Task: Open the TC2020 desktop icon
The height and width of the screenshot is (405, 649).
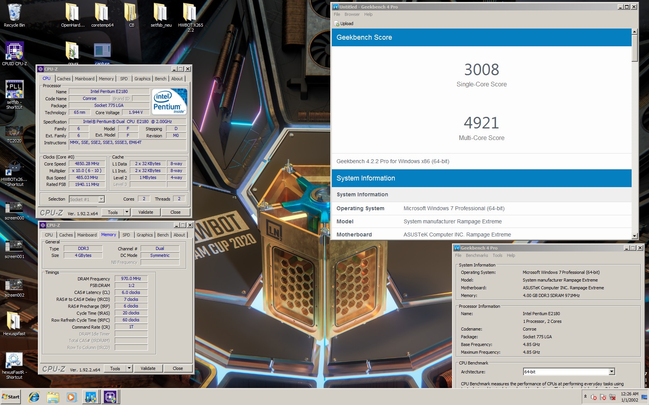Action: pyautogui.click(x=14, y=133)
